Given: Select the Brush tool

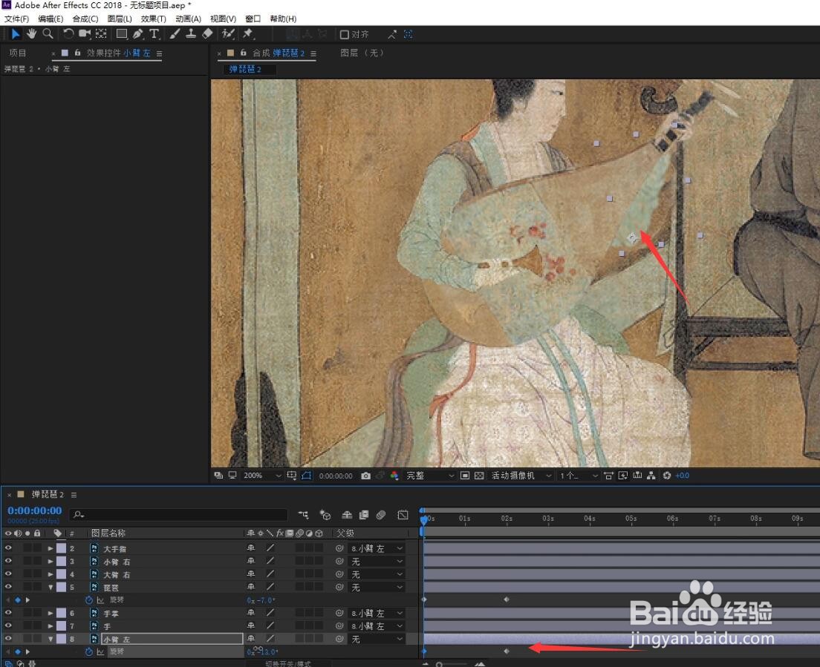Looking at the screenshot, I should pyautogui.click(x=175, y=34).
